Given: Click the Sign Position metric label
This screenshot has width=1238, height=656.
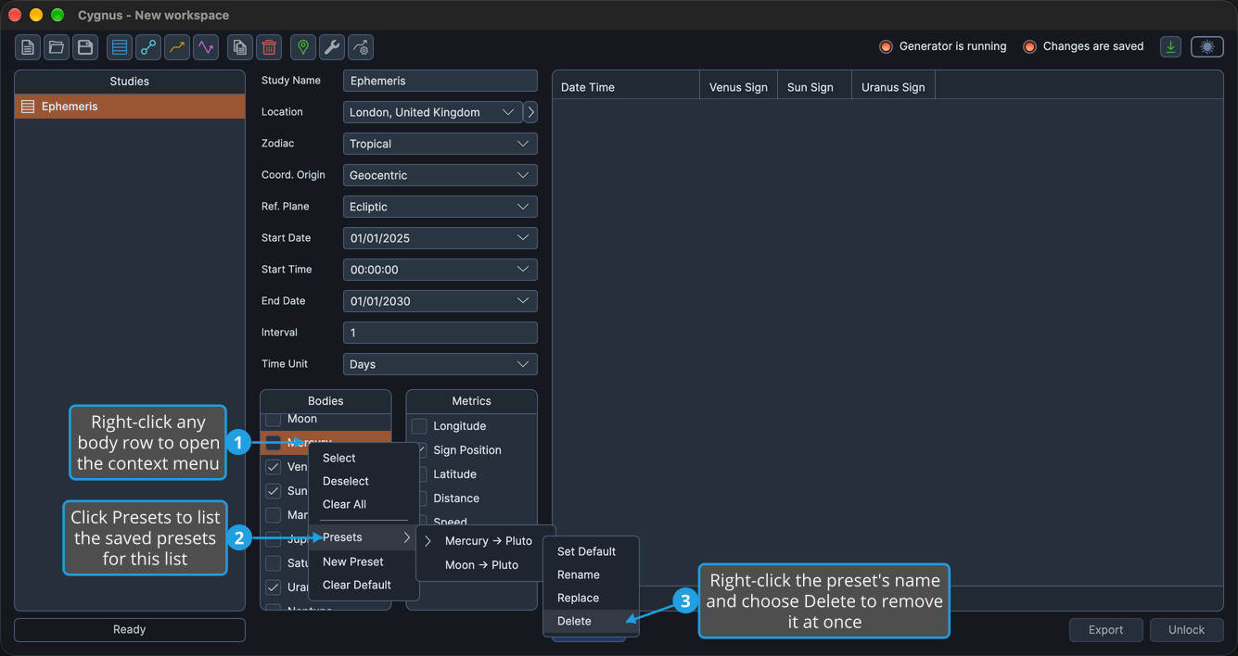Looking at the screenshot, I should pos(467,450).
